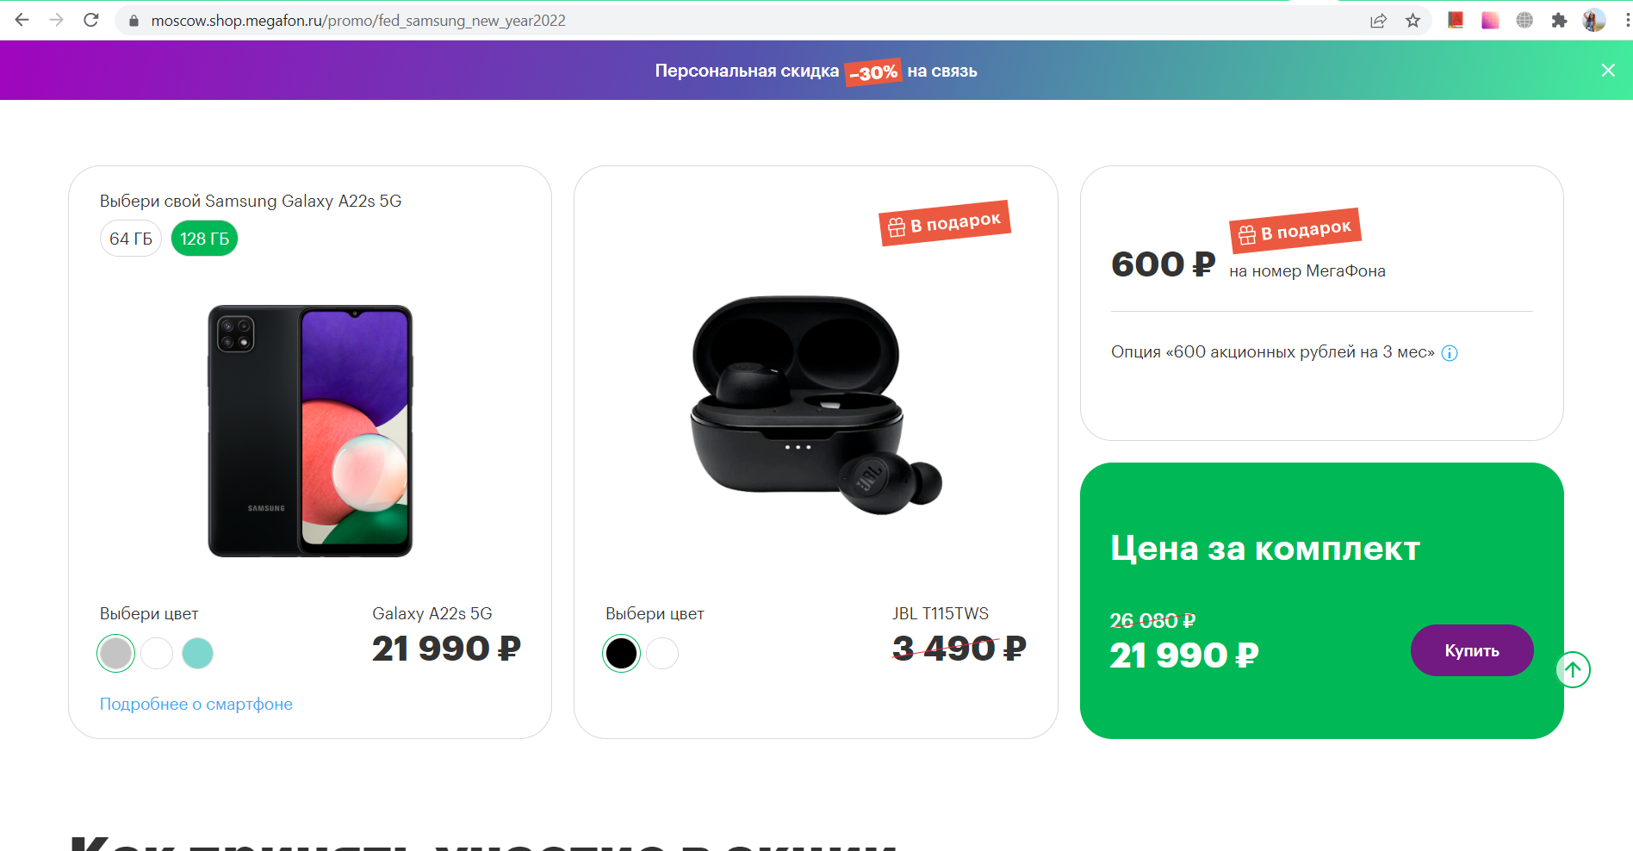Choose the gray smartphone color
This screenshot has height=851, width=1633.
pyautogui.click(x=115, y=654)
